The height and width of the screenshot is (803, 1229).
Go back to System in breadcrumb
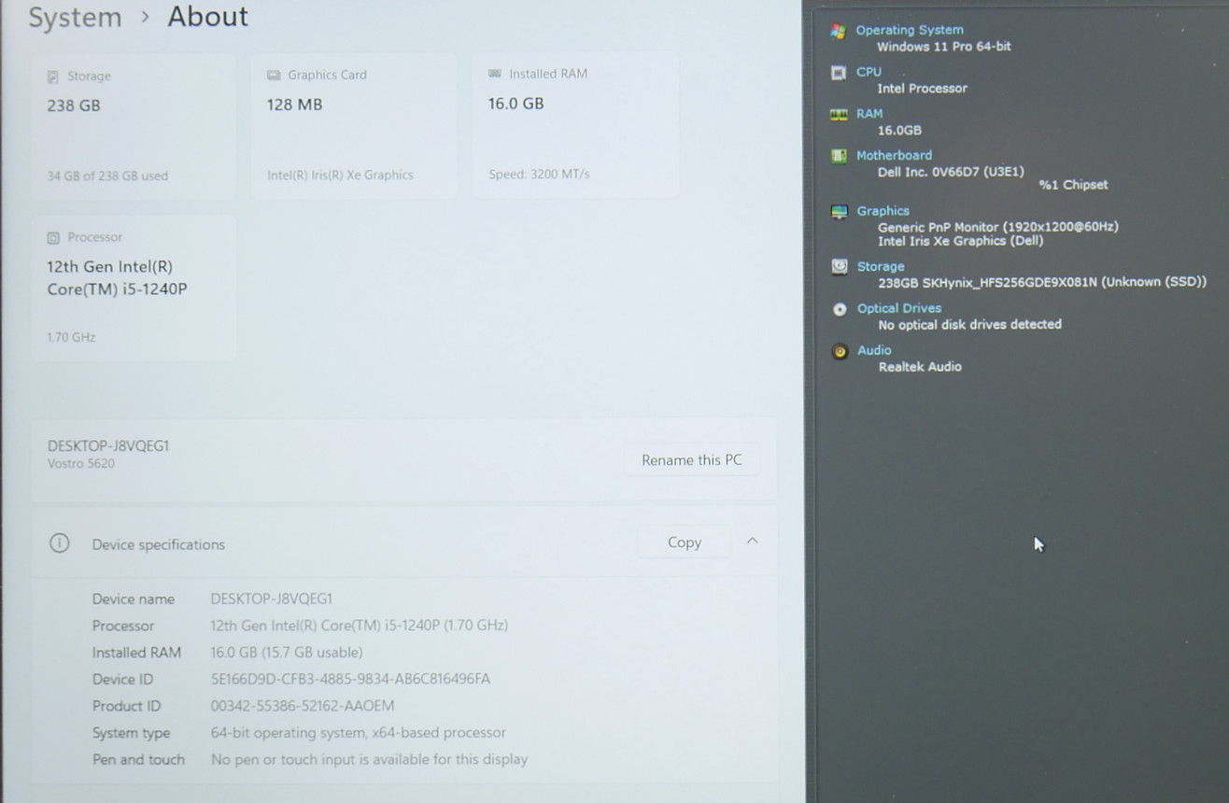click(x=75, y=18)
